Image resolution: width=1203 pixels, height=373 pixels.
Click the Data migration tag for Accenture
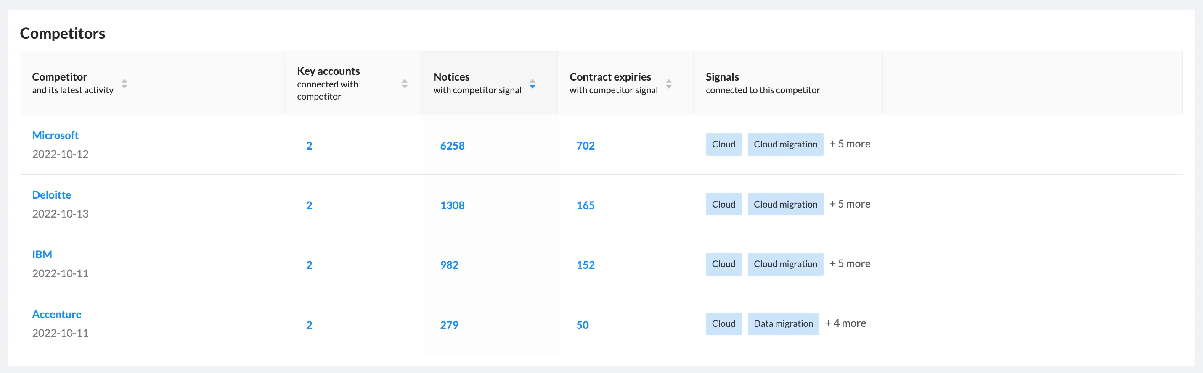tap(783, 323)
